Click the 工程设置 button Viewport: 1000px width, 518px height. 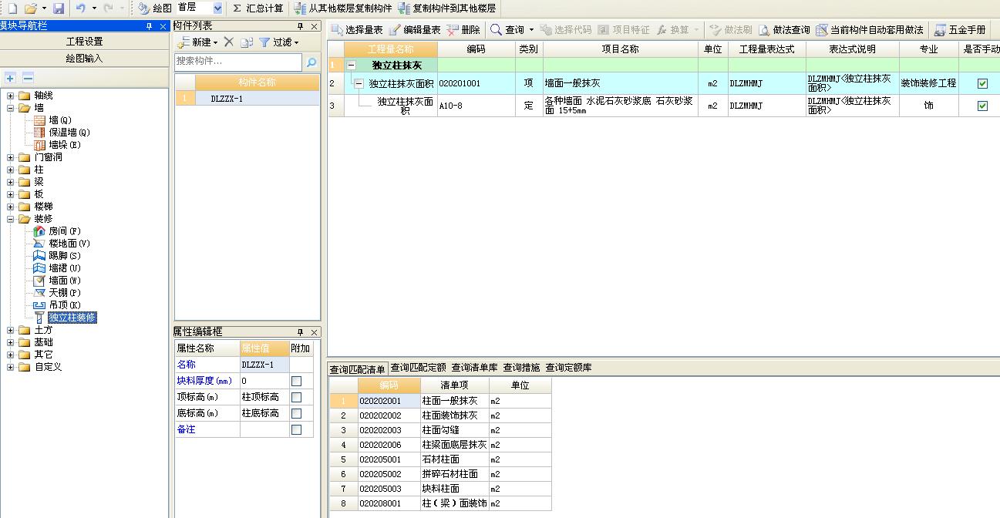click(x=84, y=42)
